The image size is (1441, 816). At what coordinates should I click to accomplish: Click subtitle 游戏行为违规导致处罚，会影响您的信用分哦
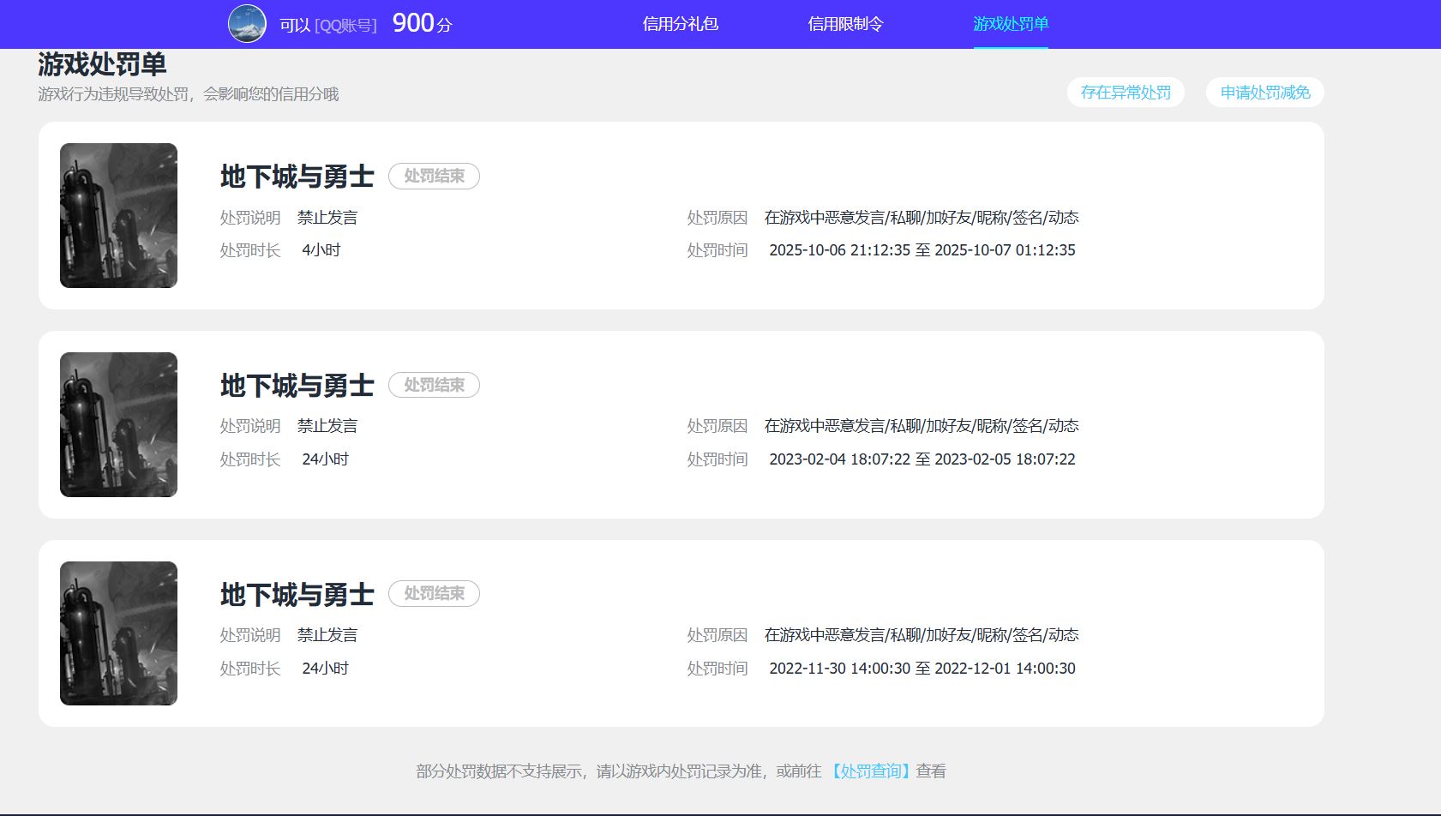[189, 94]
